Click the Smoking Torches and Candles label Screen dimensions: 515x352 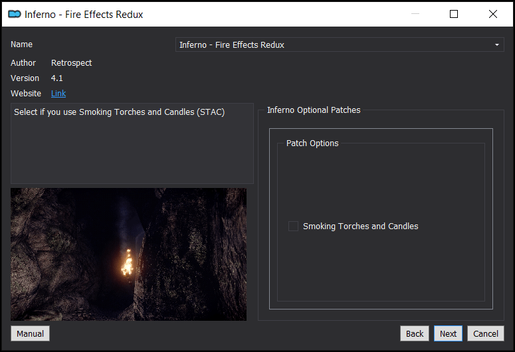tap(361, 226)
